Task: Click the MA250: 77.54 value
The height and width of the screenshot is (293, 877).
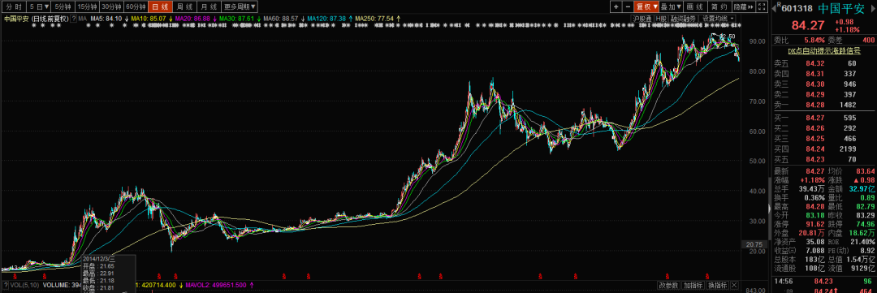Action: pos(374,19)
